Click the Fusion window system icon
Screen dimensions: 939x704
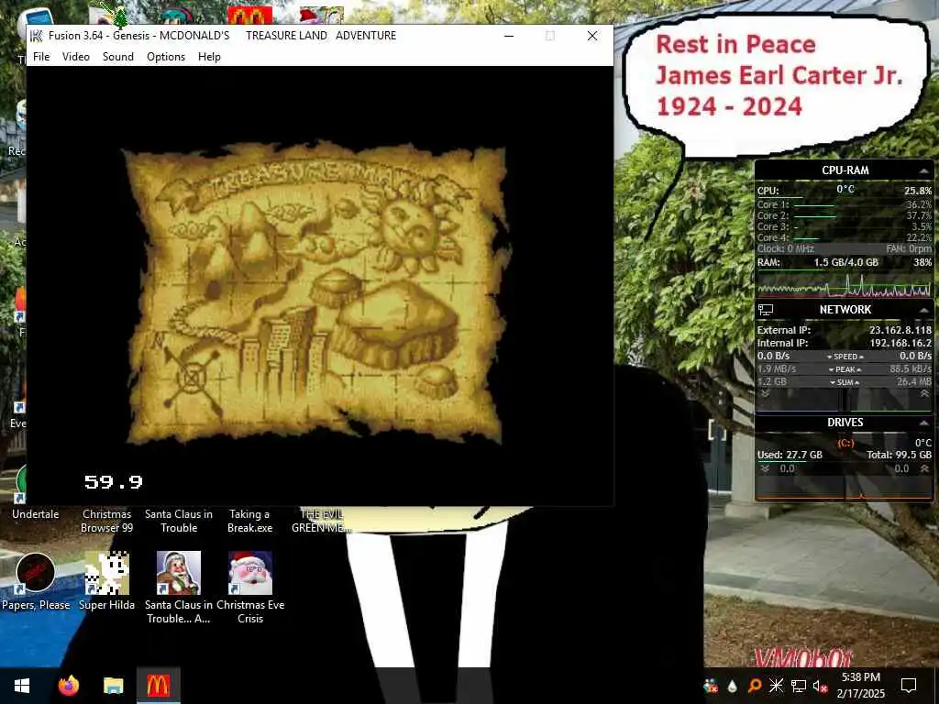37,36
